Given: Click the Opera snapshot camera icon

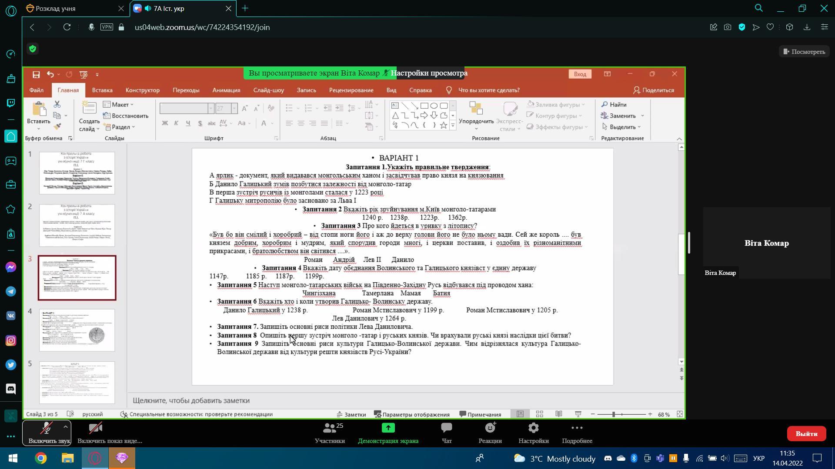Looking at the screenshot, I should (x=728, y=27).
